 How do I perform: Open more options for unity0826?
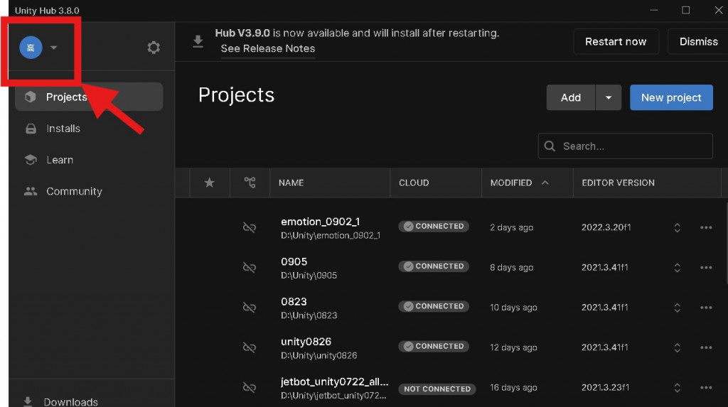[x=706, y=347]
